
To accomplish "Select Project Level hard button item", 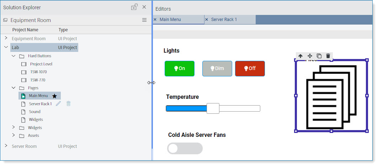I will pyautogui.click(x=41, y=64).
